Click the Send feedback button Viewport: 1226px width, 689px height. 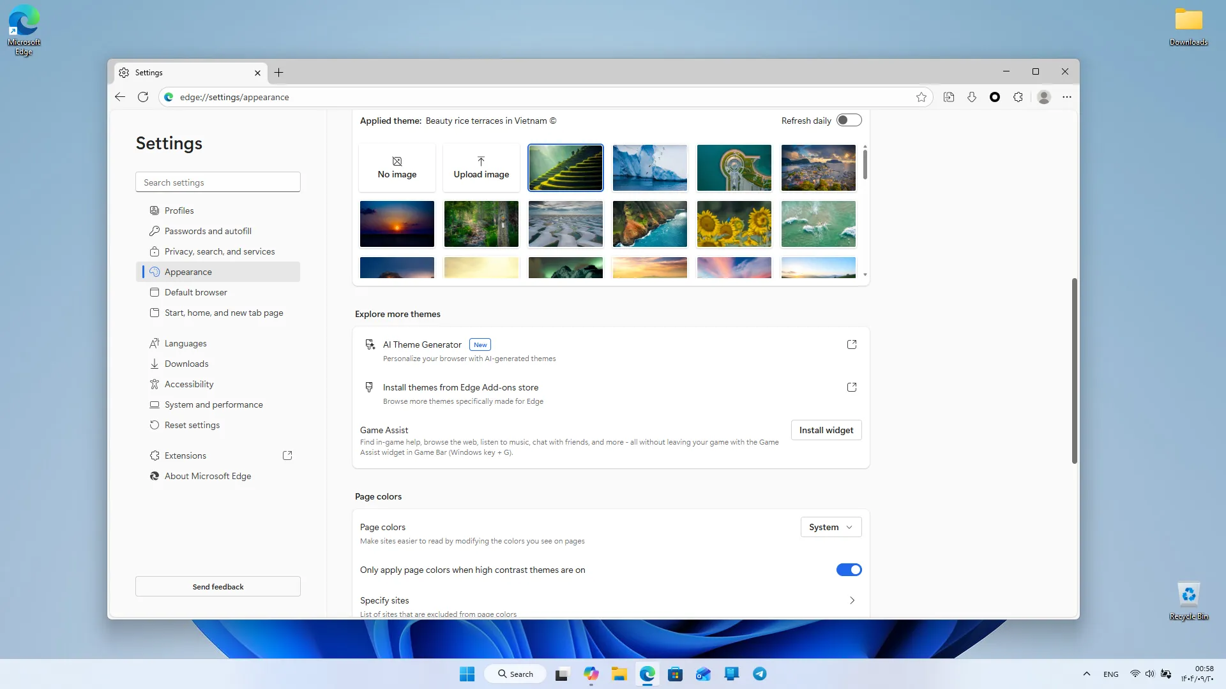218,586
